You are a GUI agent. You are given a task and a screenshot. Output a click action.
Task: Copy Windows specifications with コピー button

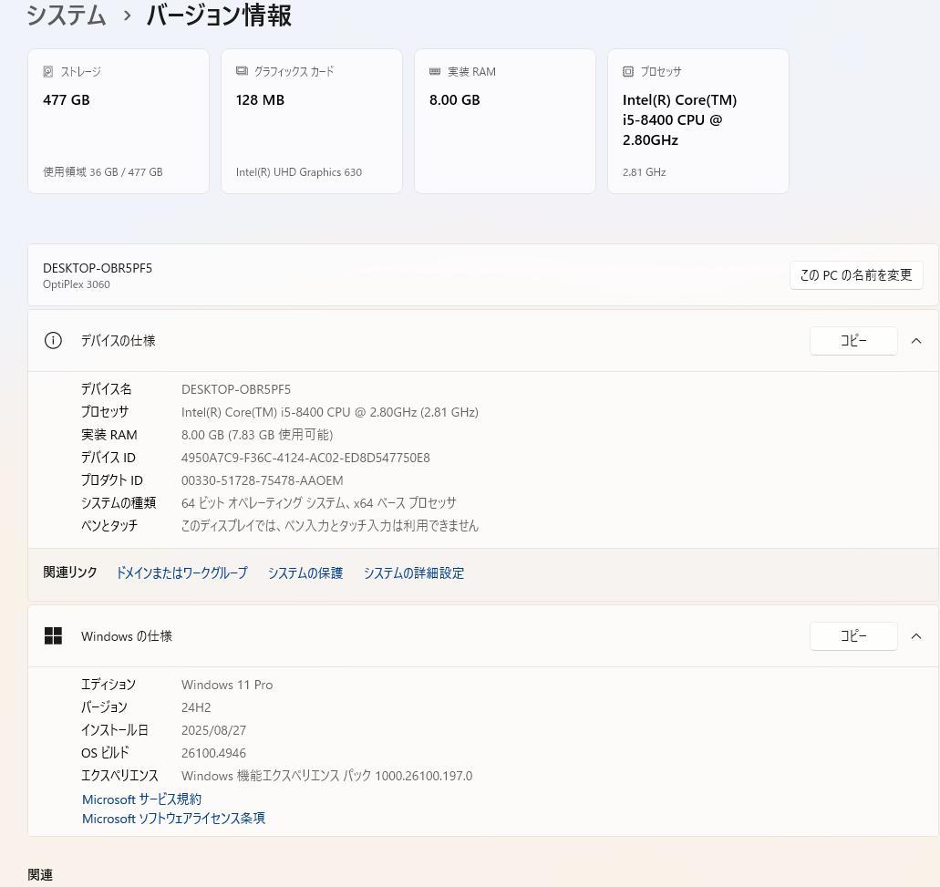(x=852, y=635)
